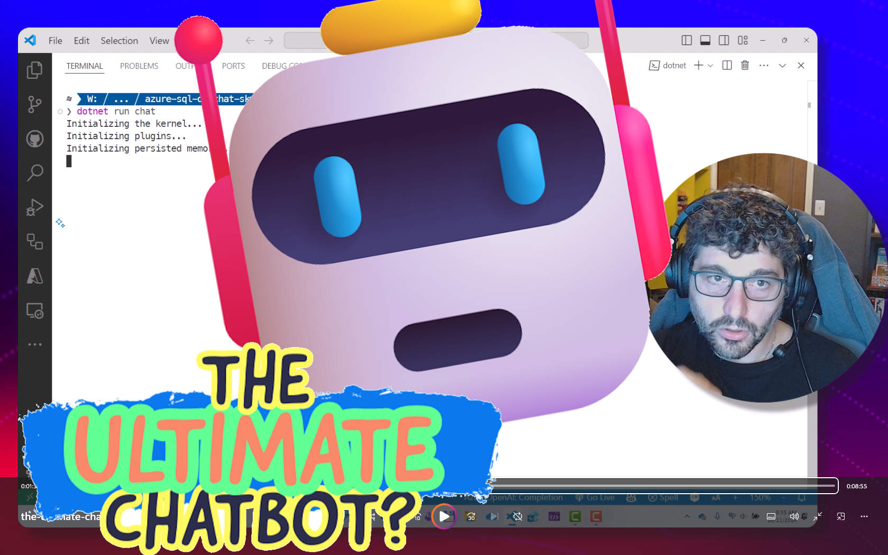Viewport: 888px width, 555px height.
Task: Click the total duration 0:08:55
Action: coord(857,486)
